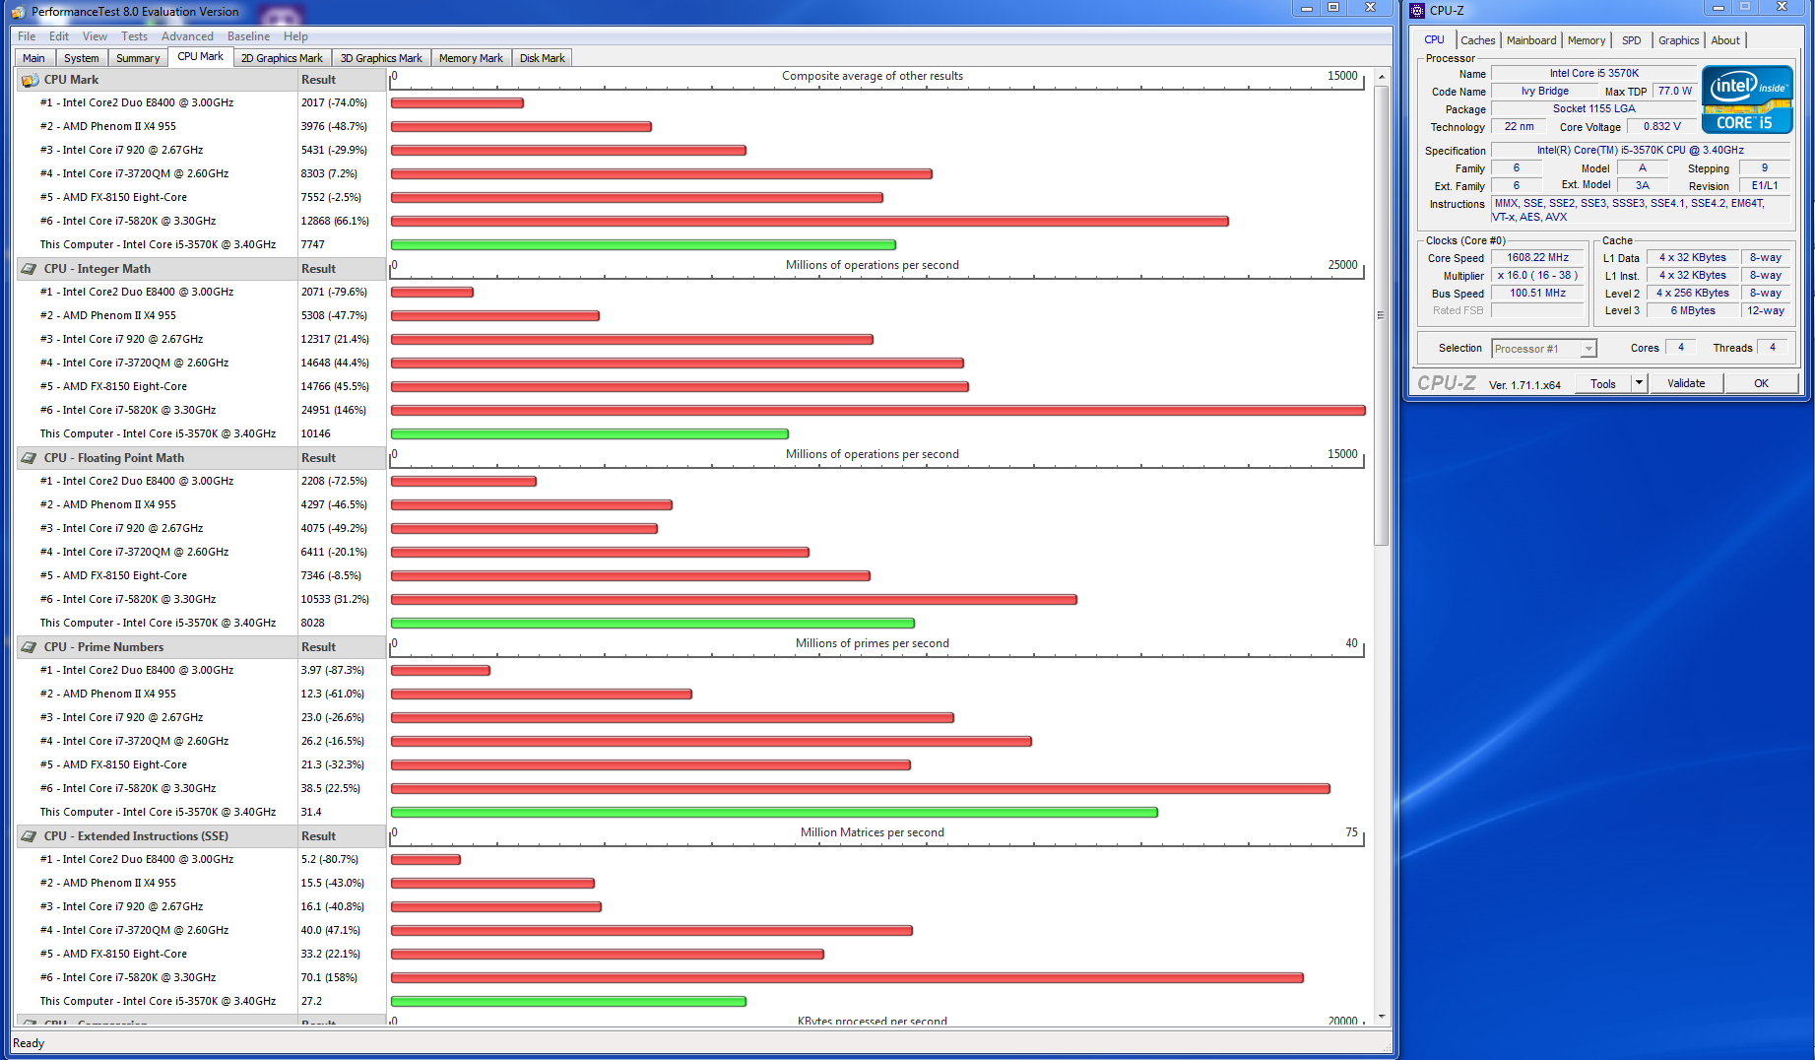Open the File menu
Screen dimensions: 1815x1060
(x=27, y=36)
